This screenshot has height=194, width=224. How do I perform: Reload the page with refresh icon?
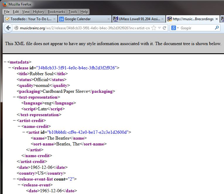click(164, 28)
